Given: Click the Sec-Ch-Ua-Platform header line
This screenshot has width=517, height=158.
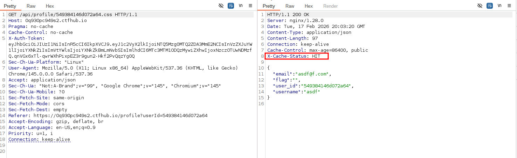Looking at the screenshot, I should tap(46, 62).
